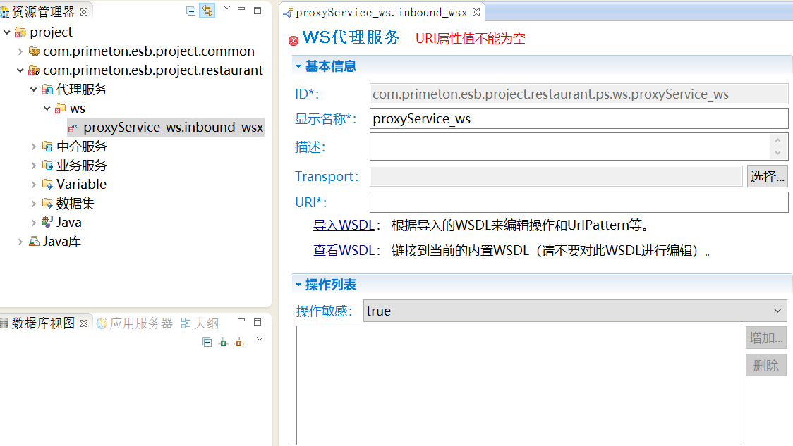
Task: Collapse the 基本信息 section
Action: pos(298,66)
